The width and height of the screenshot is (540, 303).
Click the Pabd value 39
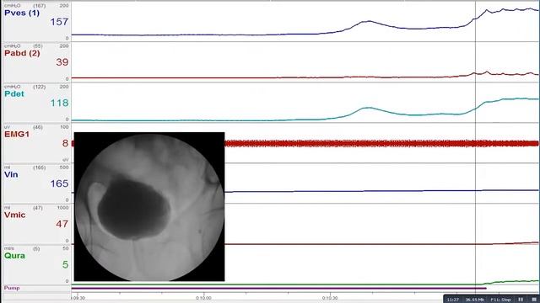pyautogui.click(x=62, y=62)
